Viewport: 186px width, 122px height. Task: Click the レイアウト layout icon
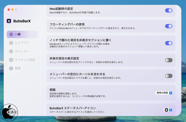(x=11, y=43)
